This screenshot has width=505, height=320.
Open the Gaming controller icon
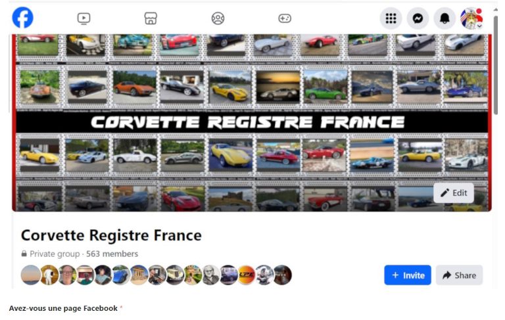[285, 18]
